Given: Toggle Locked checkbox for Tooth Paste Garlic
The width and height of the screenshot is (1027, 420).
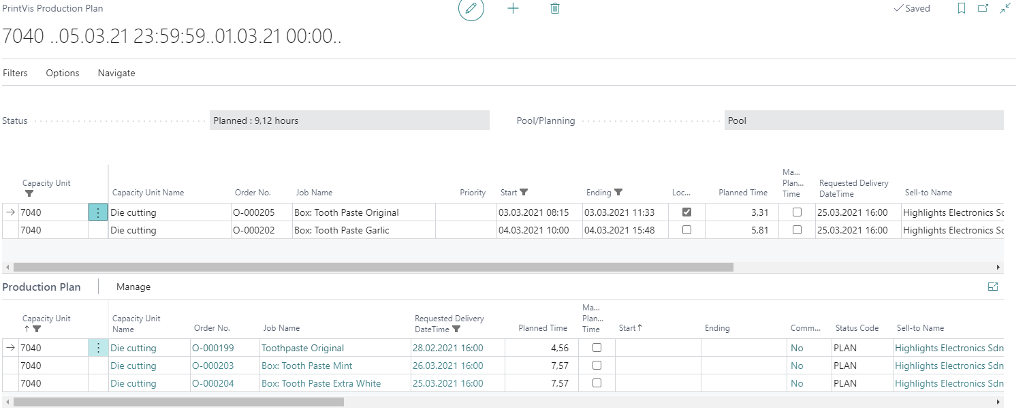Looking at the screenshot, I should pyautogui.click(x=686, y=230).
